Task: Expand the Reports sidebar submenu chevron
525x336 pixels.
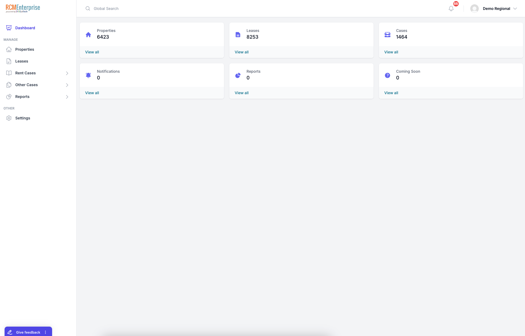Action: (67, 97)
